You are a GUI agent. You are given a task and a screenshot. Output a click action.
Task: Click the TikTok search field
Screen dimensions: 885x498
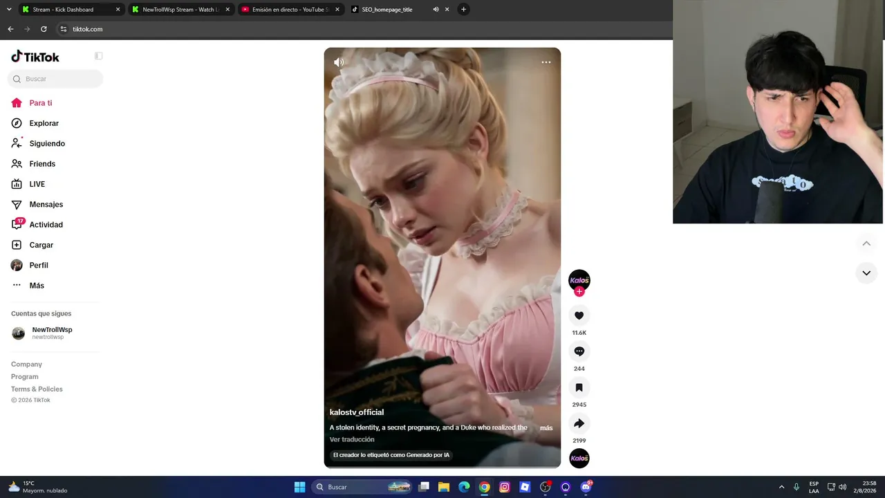point(55,79)
